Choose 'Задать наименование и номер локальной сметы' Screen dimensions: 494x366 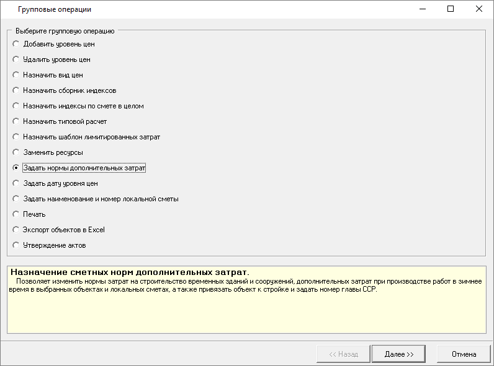click(16, 199)
